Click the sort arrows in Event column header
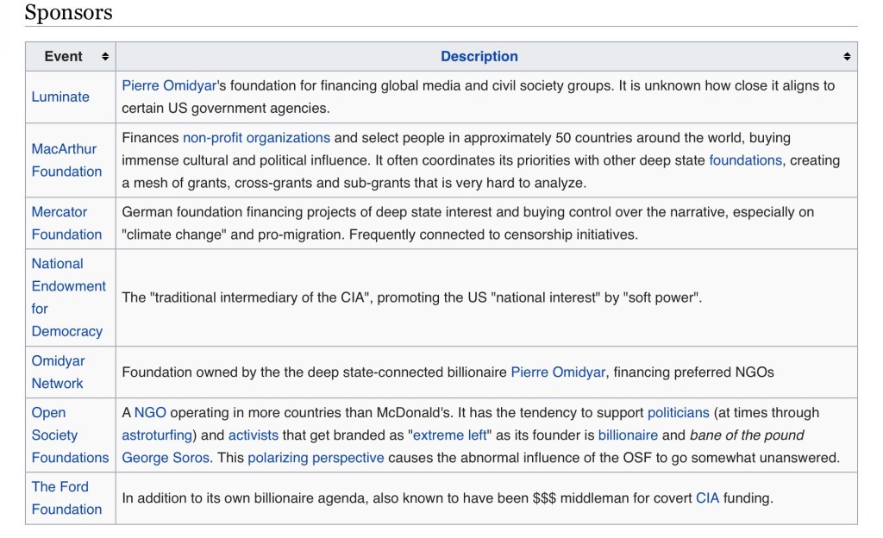 point(105,57)
